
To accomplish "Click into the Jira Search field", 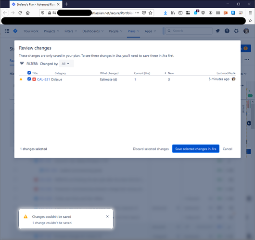I will 189,31.
